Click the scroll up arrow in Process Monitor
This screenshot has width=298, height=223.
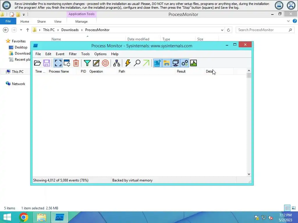(x=249, y=71)
